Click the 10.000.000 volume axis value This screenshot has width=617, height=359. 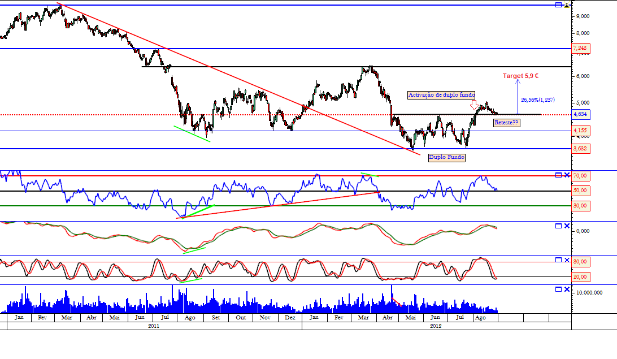(589, 293)
